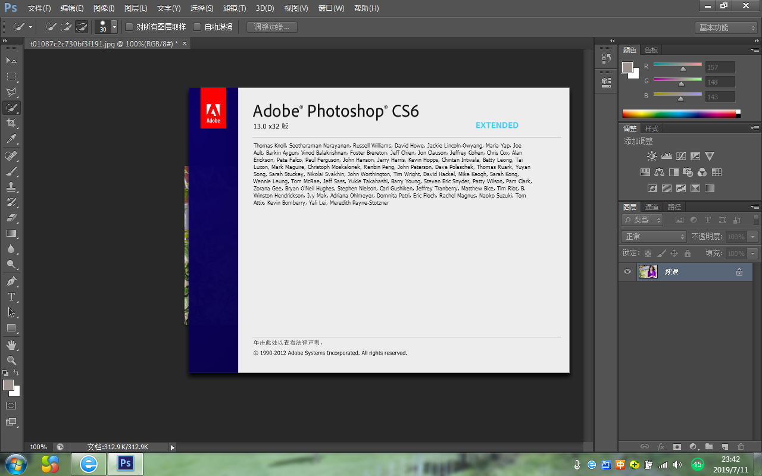
Task: Click 单击此处以查看法律声明 link
Action: (x=288, y=343)
